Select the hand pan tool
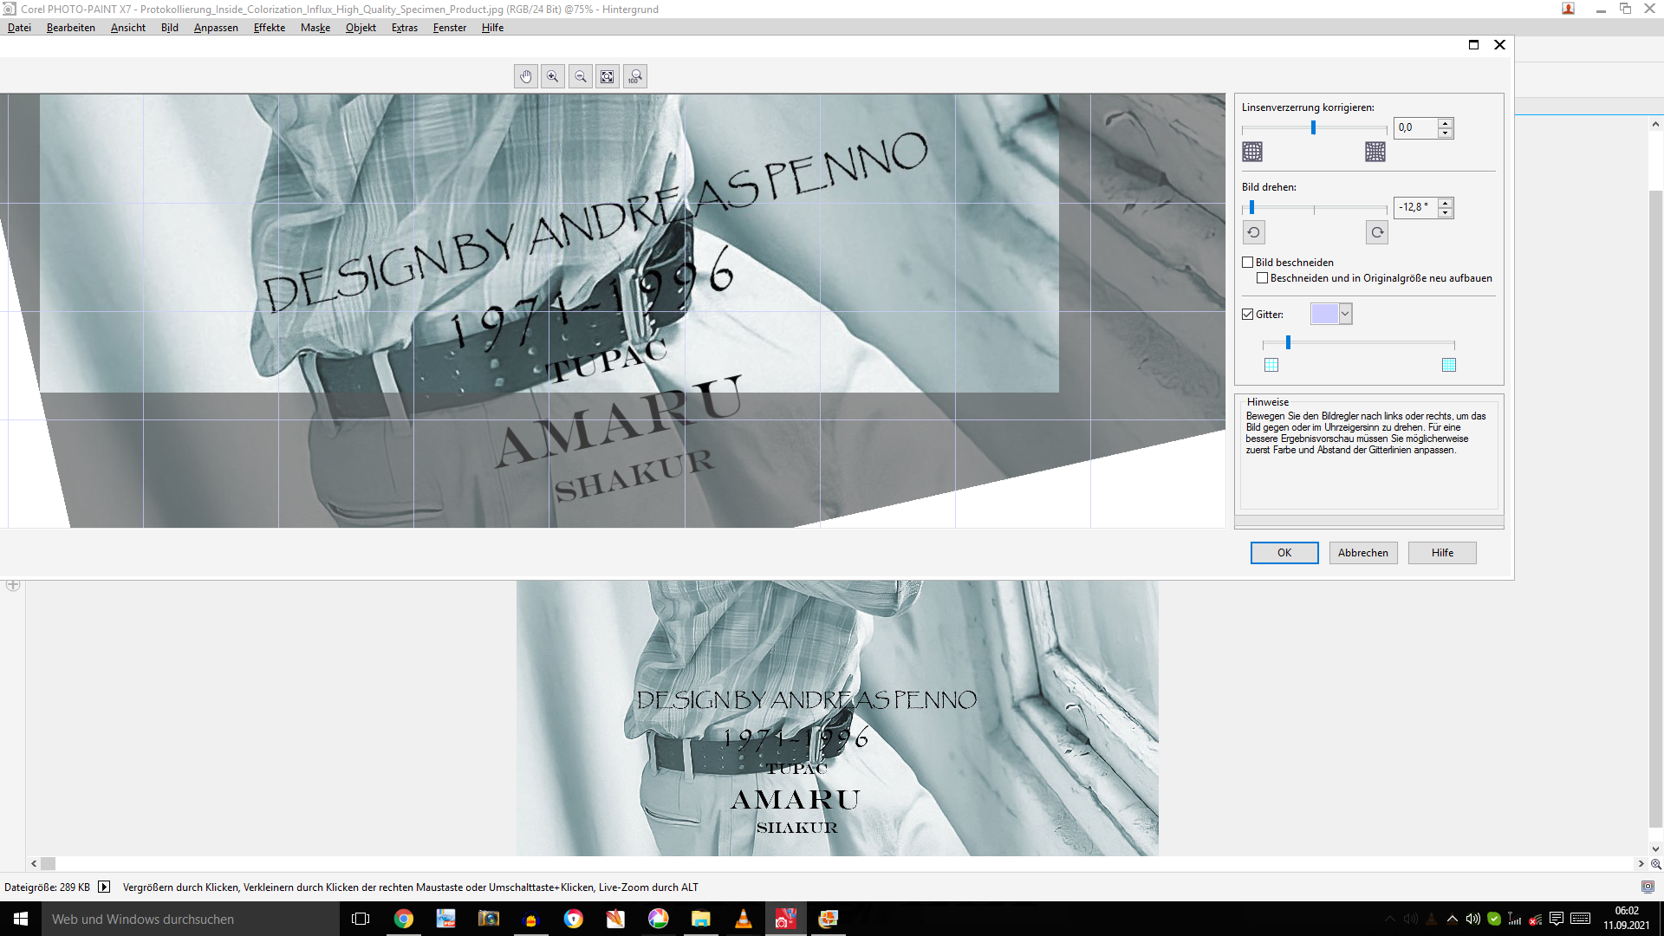The width and height of the screenshot is (1664, 936). [x=525, y=76]
